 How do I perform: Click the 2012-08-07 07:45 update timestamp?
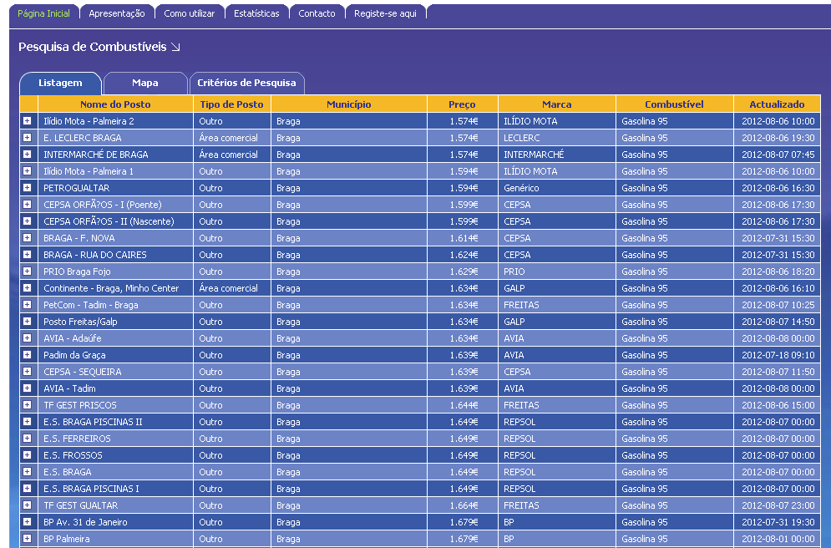point(778,155)
